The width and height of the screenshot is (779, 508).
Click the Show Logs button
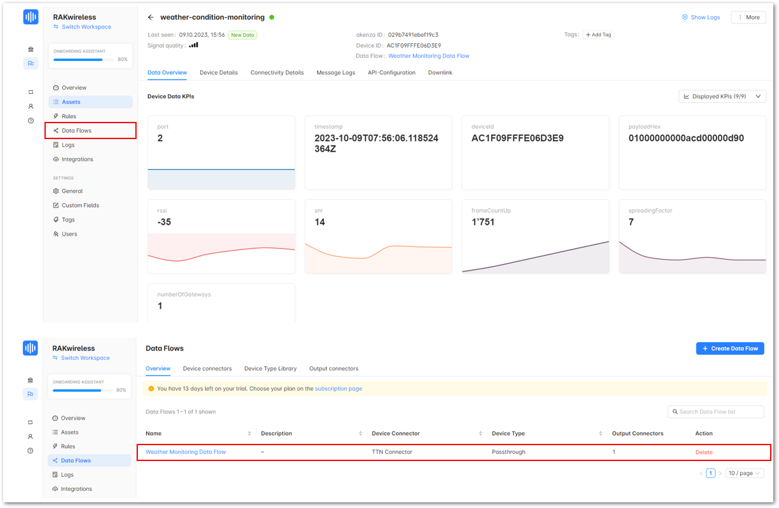[701, 17]
